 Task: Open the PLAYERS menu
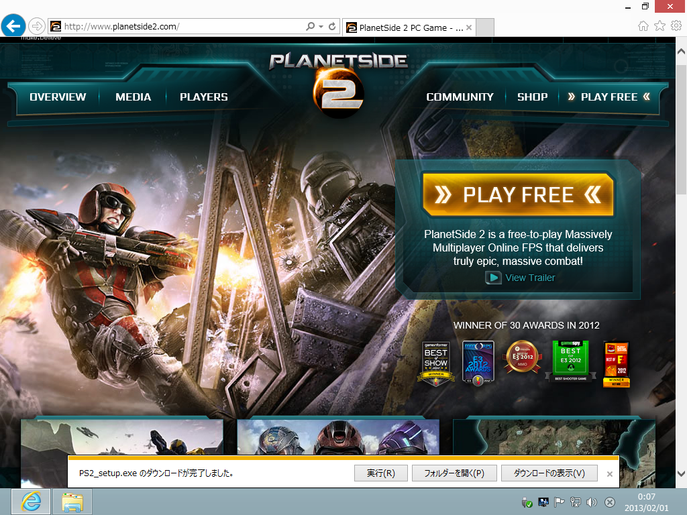tap(204, 97)
